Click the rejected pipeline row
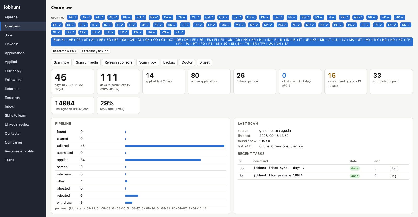This screenshot has height=217, width=418. point(141,195)
